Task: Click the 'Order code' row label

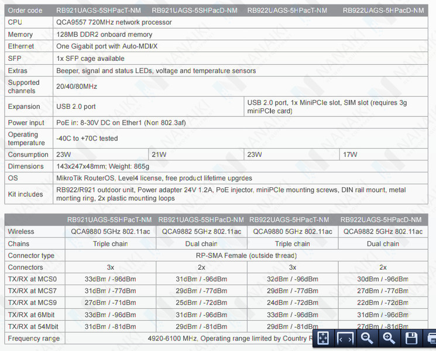Action: [25, 10]
